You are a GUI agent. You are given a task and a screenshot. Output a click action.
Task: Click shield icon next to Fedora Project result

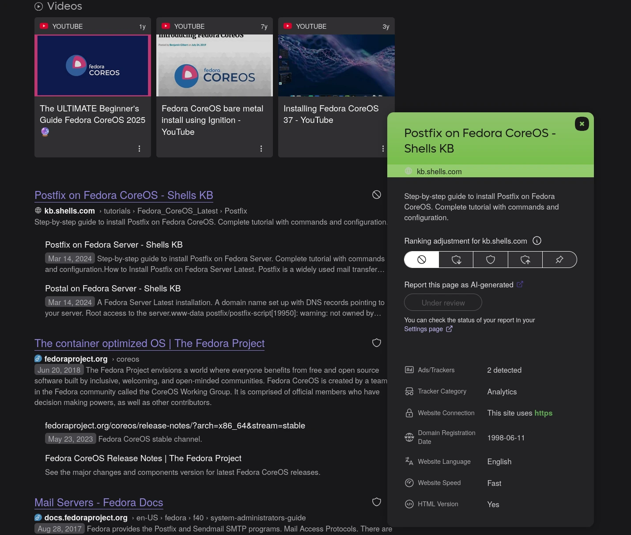376,343
